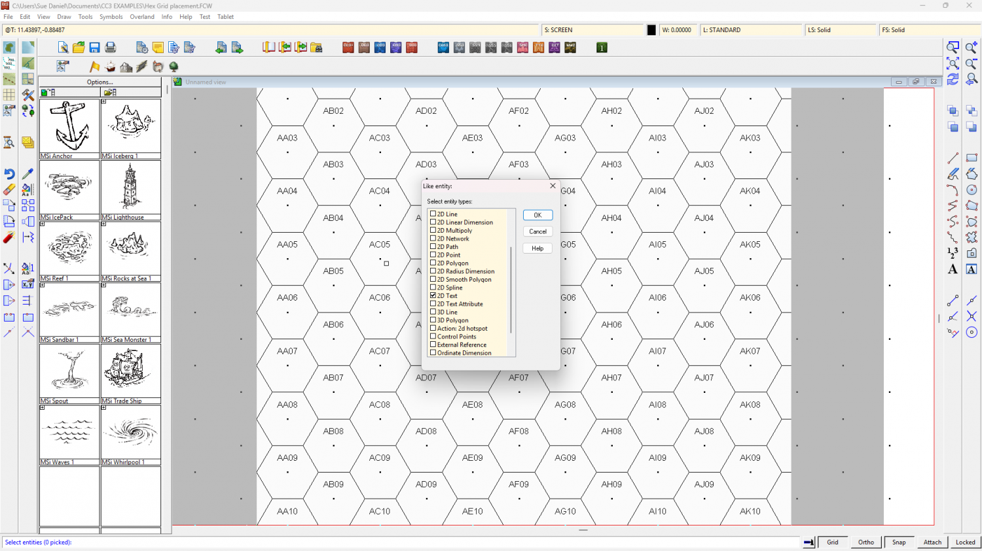Select the Undo arrow tool

[9, 174]
